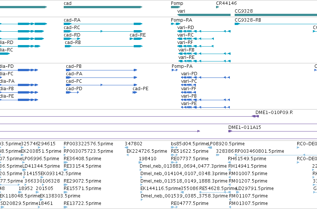317x209 pixels.
Task: Click the dia-PB protein feature
Action: (x=19, y=92)
